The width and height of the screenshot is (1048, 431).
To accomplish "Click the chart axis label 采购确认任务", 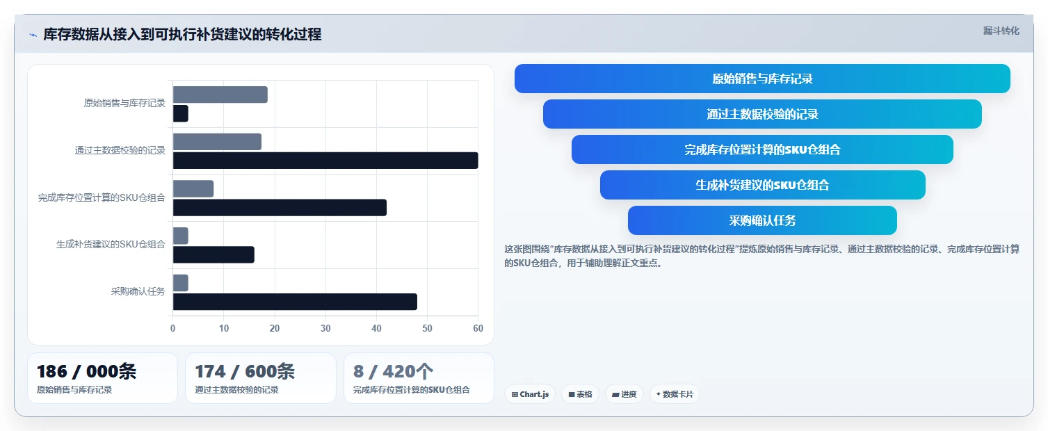I will click(138, 291).
